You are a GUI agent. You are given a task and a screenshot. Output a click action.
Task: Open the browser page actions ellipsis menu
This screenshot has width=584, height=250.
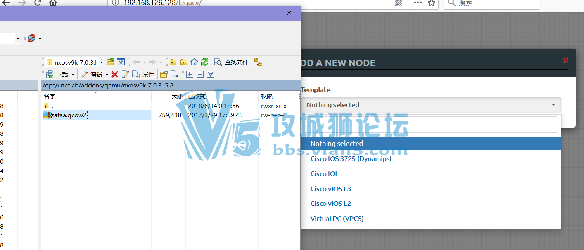click(418, 3)
